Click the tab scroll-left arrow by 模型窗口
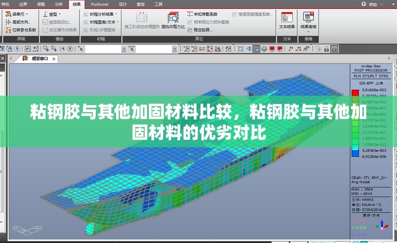Viewport: 397px width, 243px height. 11,58
